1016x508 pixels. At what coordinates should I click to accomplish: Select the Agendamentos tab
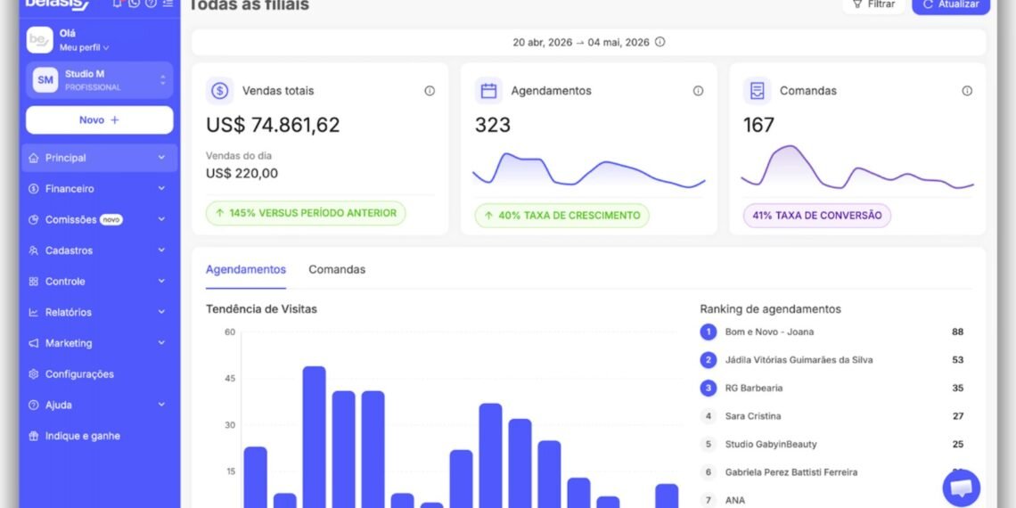click(x=246, y=269)
